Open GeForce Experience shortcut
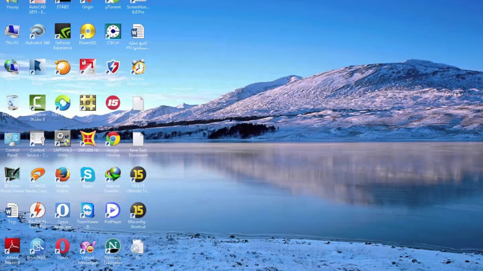The image size is (483, 271). [63, 37]
